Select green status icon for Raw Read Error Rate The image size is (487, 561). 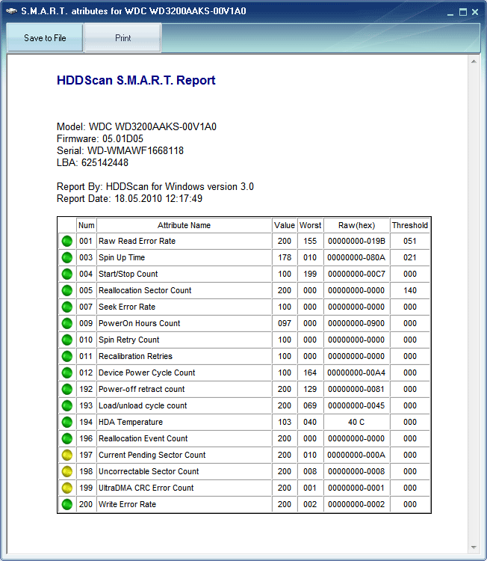pyautogui.click(x=66, y=241)
